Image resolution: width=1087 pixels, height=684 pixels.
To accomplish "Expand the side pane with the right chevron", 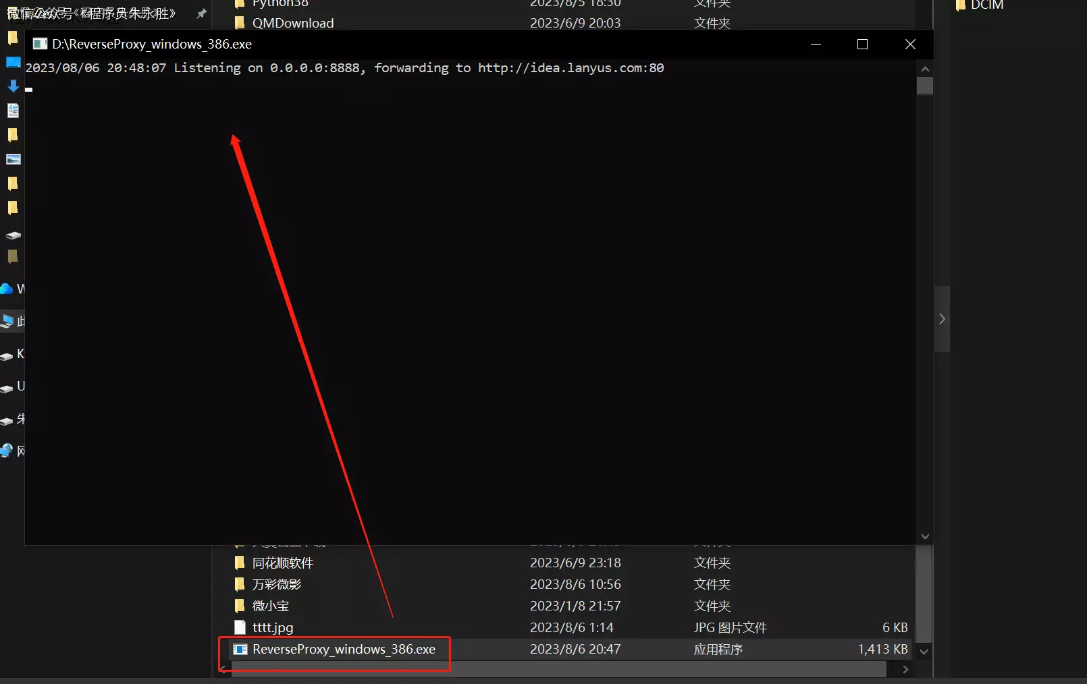I will coord(942,319).
